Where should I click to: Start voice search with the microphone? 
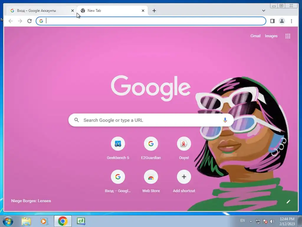click(x=225, y=120)
